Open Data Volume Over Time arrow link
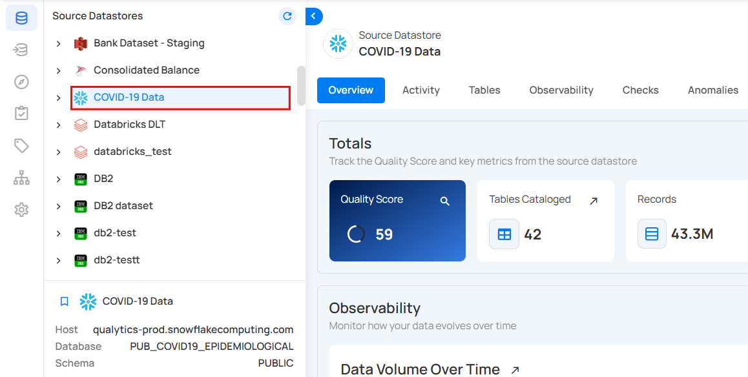 (x=515, y=370)
